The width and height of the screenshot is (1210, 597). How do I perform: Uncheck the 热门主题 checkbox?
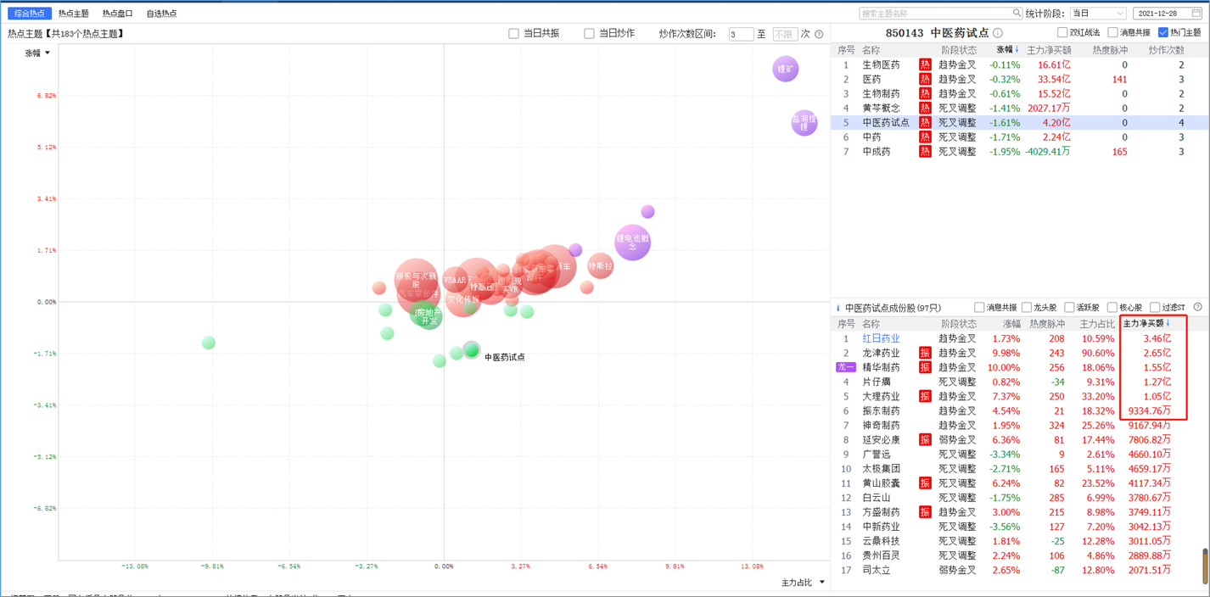(1163, 33)
